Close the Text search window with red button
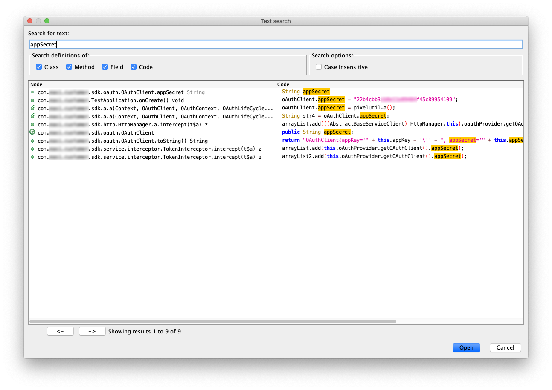Screen dimensions: 552x390 (30, 21)
